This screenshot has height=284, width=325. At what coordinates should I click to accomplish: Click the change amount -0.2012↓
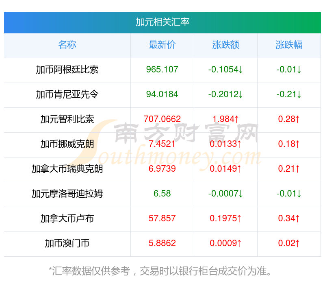[225, 94]
